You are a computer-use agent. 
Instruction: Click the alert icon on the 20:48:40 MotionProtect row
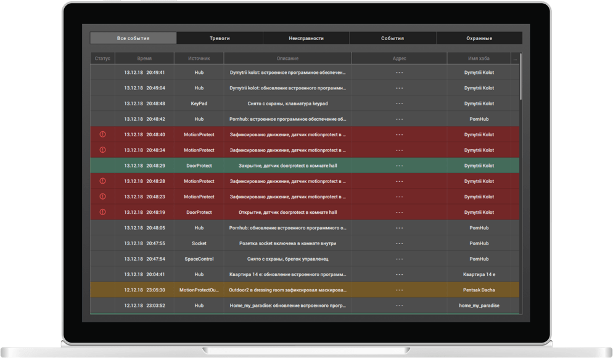[102, 134]
